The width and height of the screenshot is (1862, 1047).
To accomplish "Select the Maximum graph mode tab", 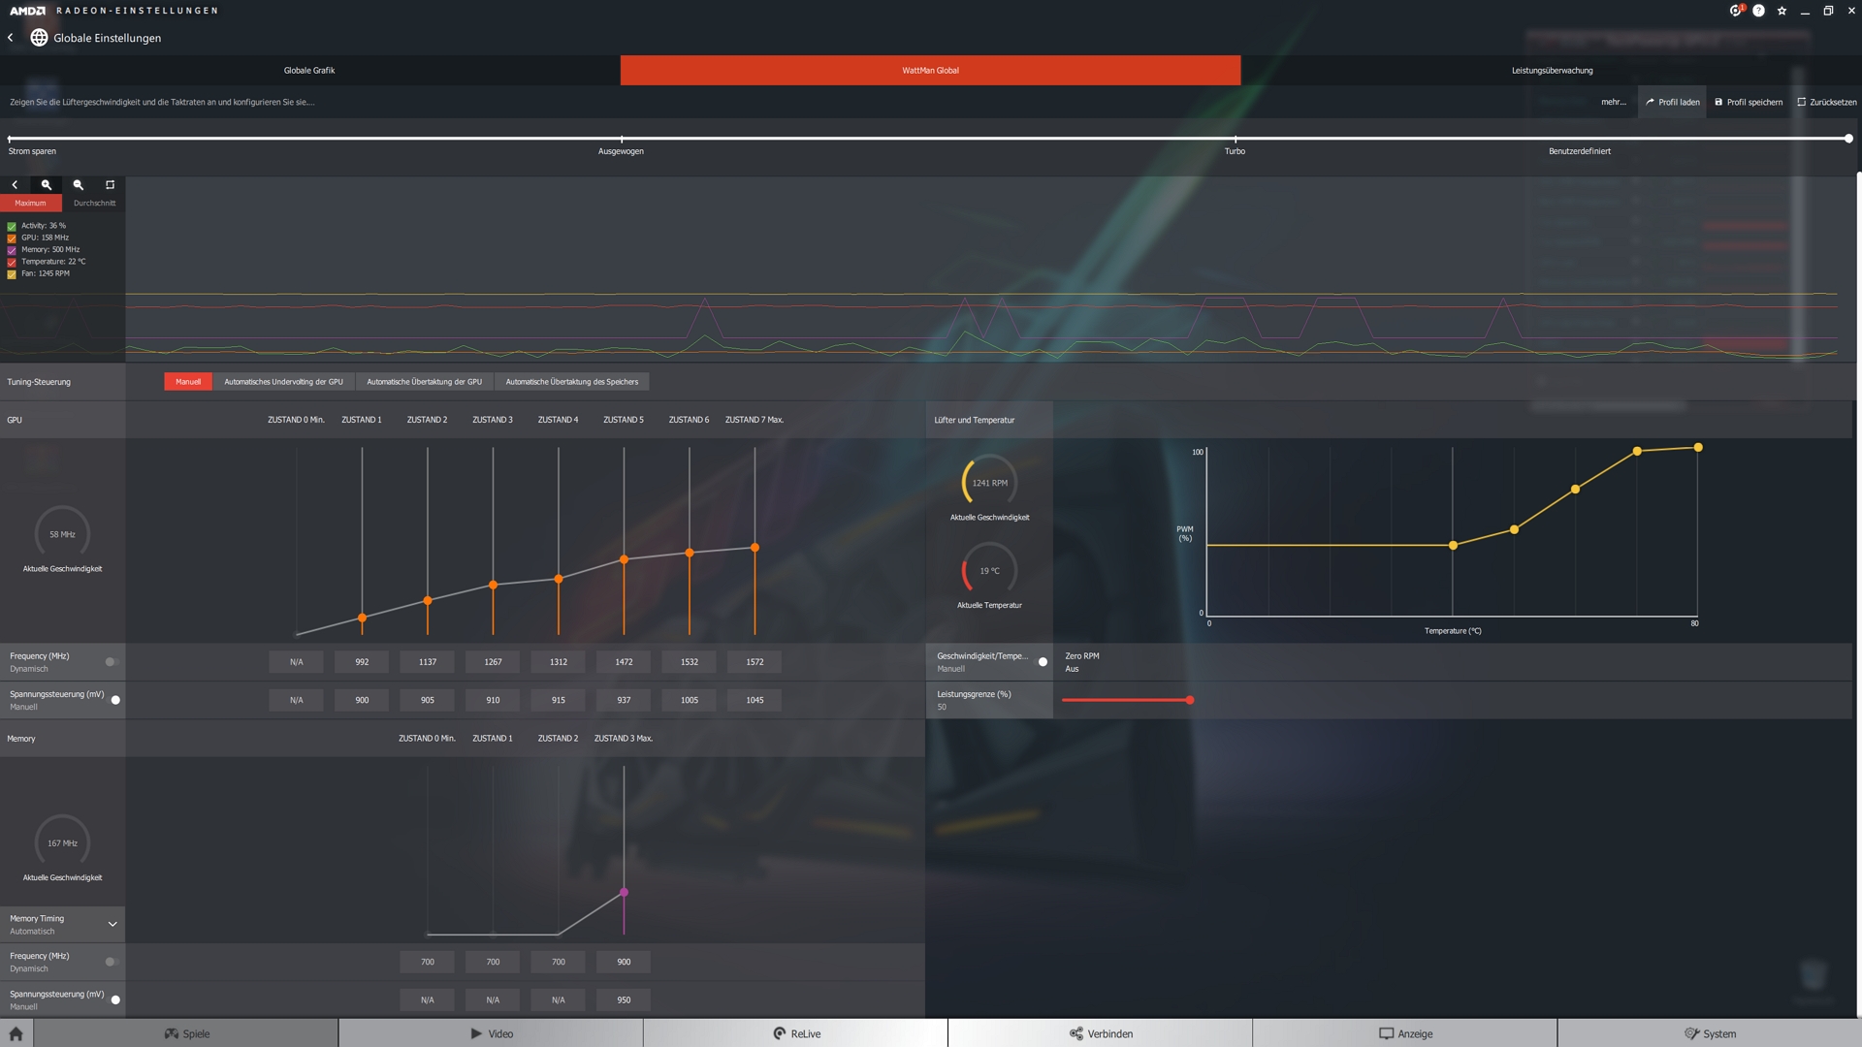I will [31, 203].
